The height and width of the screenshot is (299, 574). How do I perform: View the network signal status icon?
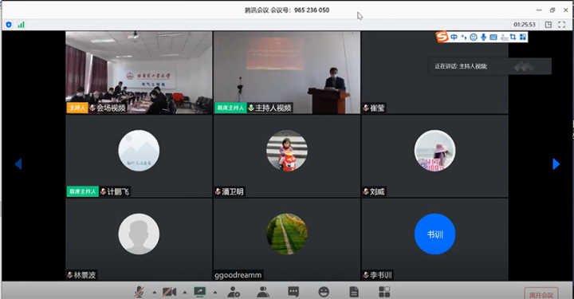click(x=22, y=25)
